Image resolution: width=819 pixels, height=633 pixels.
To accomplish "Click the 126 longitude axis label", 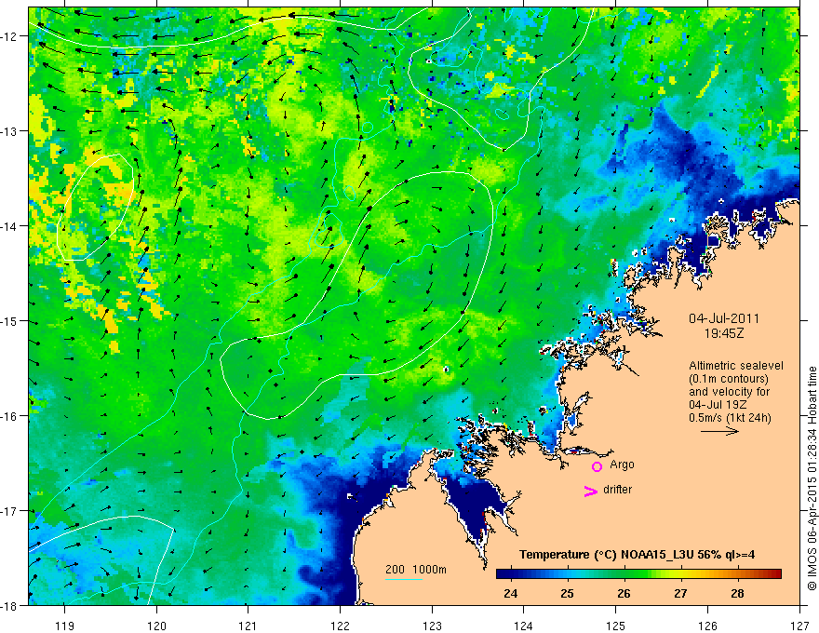I will click(x=707, y=626).
